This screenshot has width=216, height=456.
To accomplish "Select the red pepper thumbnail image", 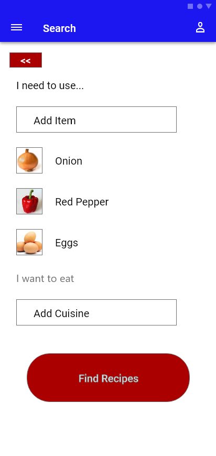I will (x=29, y=201).
